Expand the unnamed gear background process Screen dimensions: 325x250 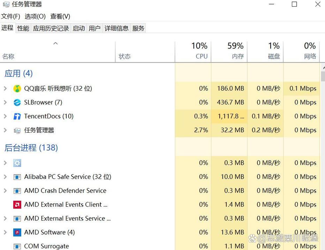pos(5,163)
